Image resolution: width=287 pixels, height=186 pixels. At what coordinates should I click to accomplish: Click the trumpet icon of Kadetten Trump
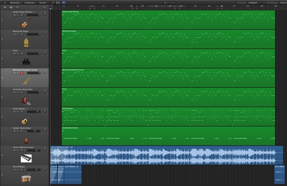pyautogui.click(x=26, y=81)
